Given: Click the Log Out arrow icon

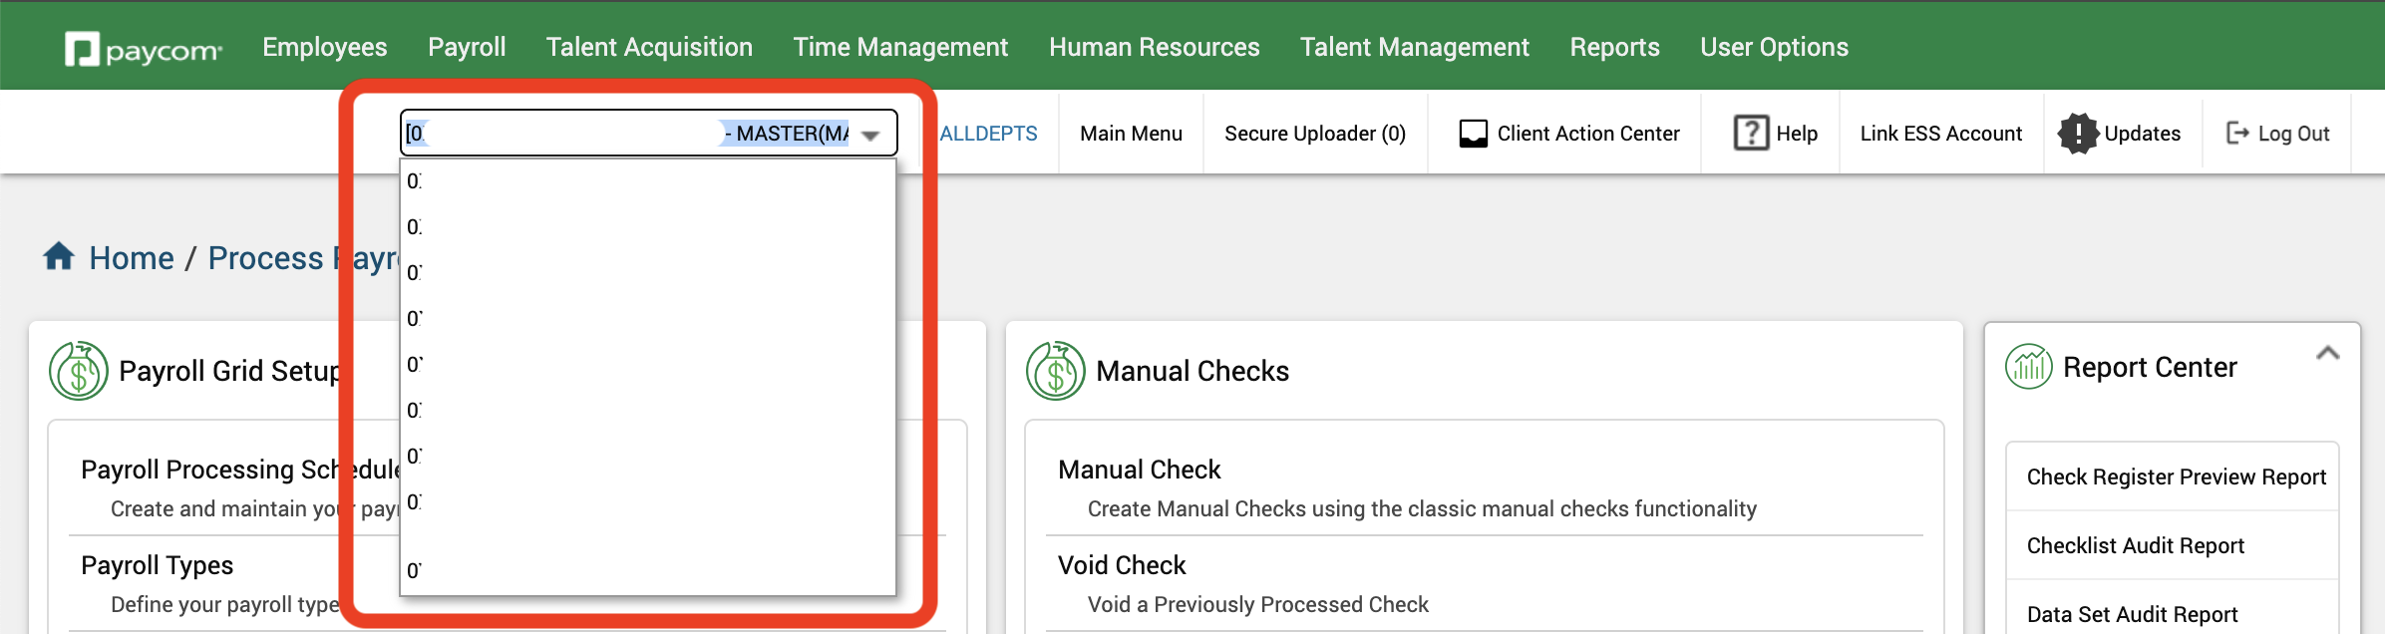Looking at the screenshot, I should 2237,133.
